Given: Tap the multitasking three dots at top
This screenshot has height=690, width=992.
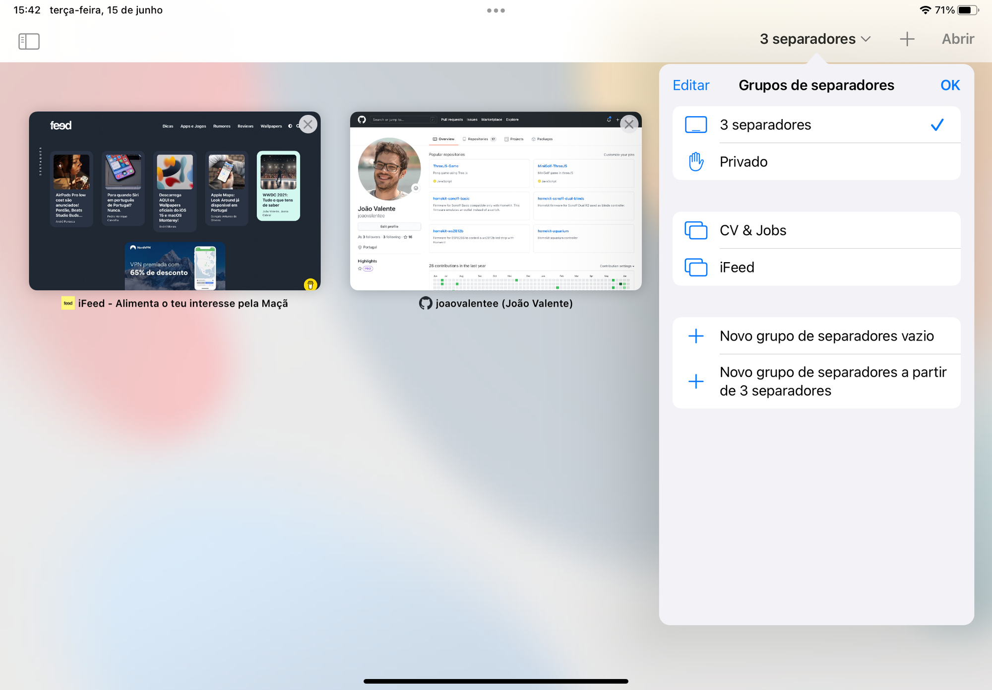Looking at the screenshot, I should click(x=496, y=10).
